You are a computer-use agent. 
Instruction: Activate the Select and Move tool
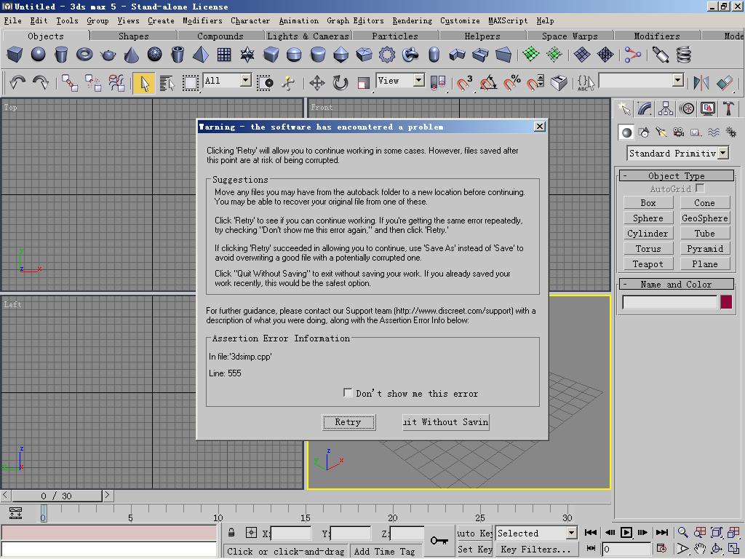point(317,83)
